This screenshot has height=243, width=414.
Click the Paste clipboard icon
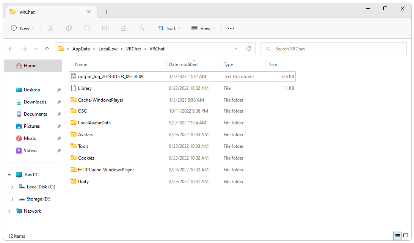click(87, 28)
